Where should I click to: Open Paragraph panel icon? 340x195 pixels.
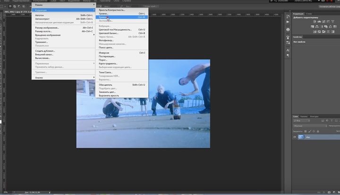[288, 55]
